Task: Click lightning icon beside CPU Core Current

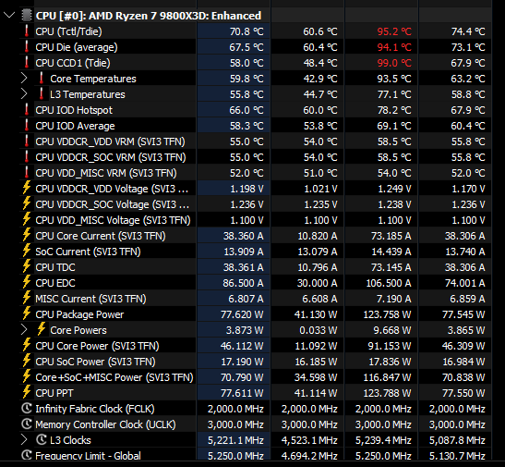Action: click(27, 235)
